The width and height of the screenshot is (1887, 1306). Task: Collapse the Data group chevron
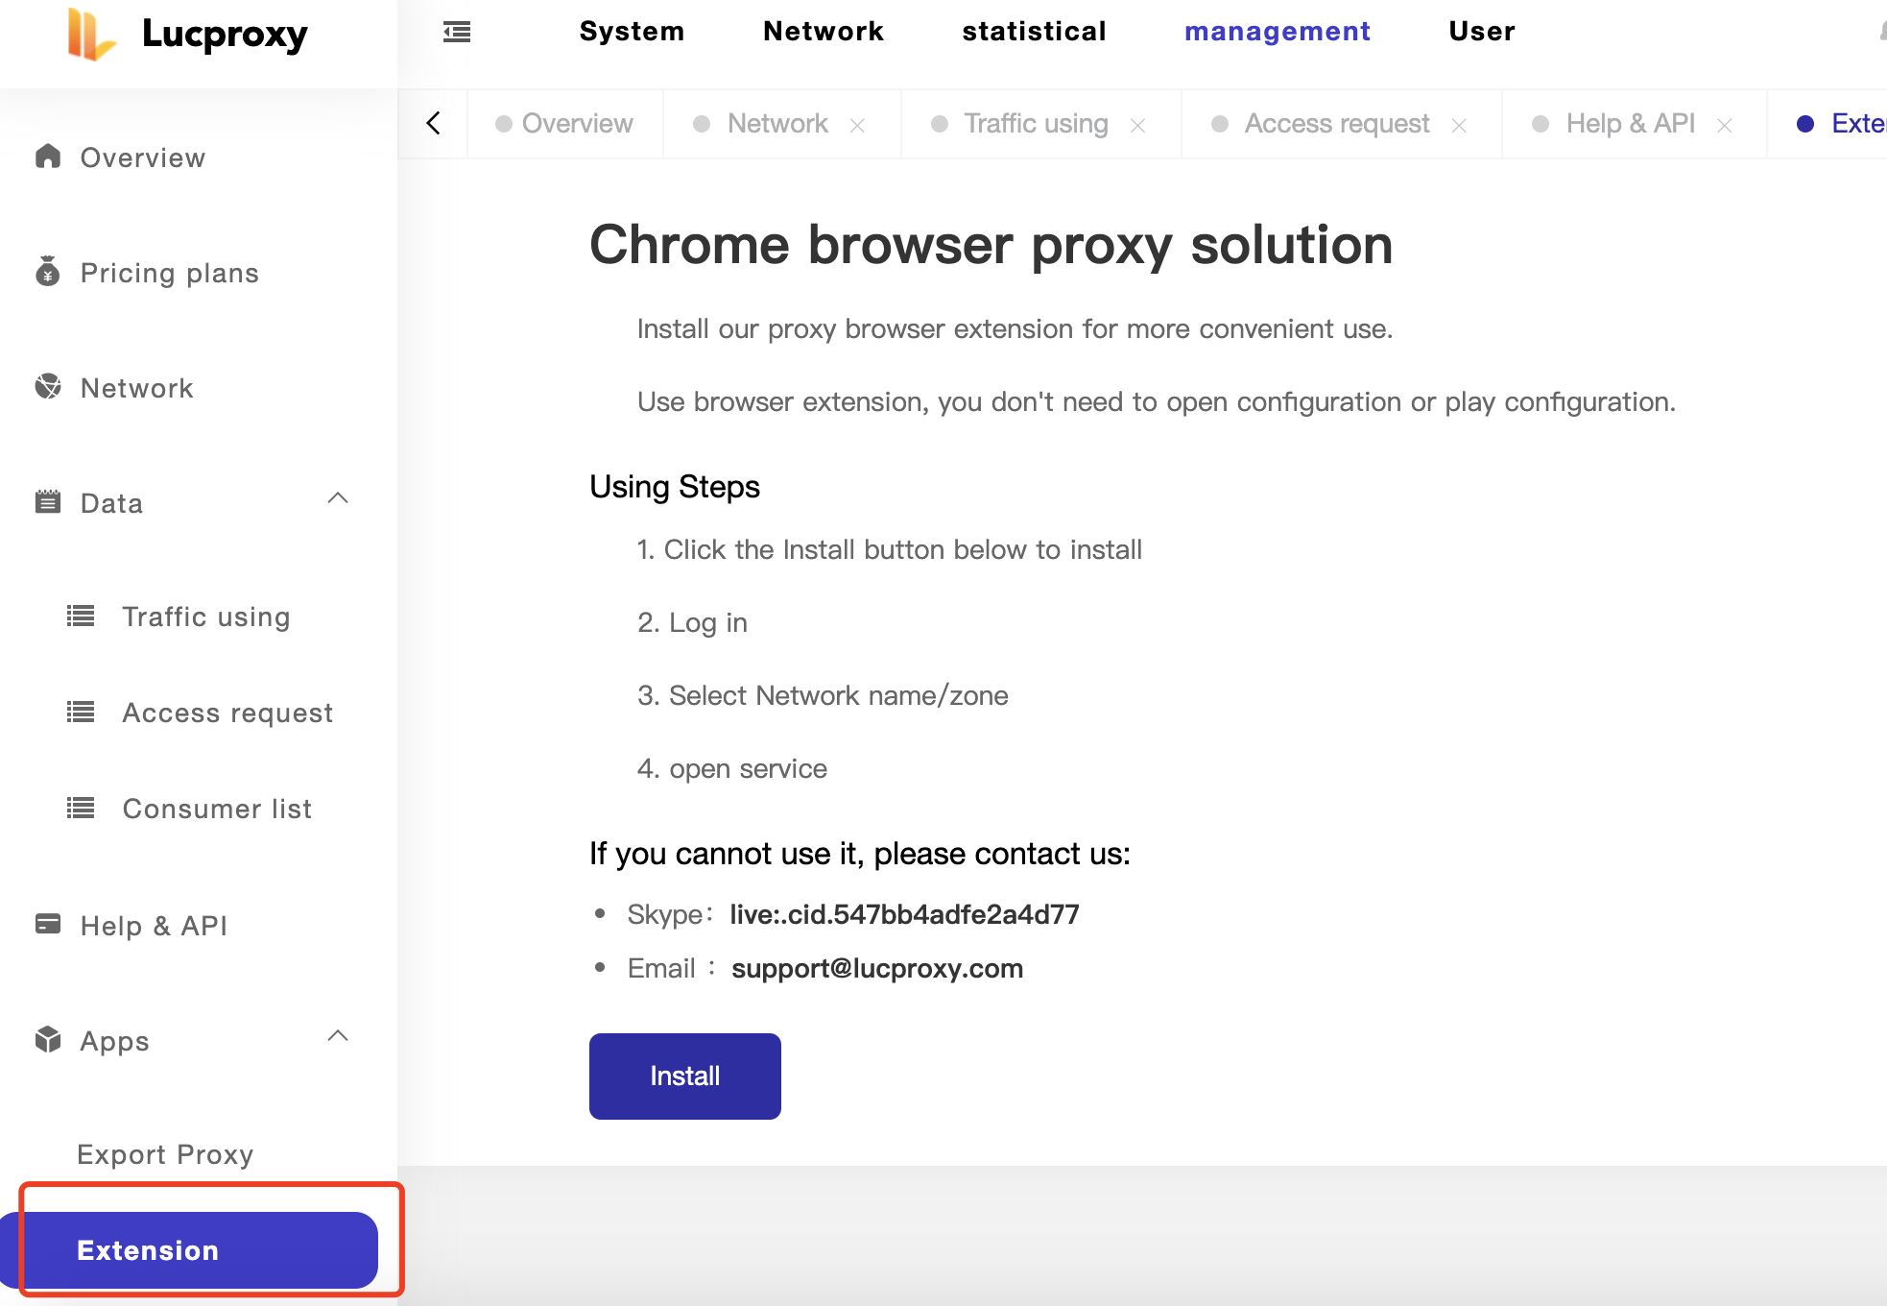[x=338, y=498]
